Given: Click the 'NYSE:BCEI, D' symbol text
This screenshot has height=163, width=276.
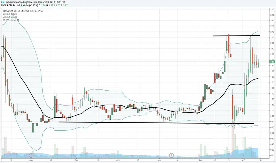Looking at the screenshot, I should tap(7, 5).
